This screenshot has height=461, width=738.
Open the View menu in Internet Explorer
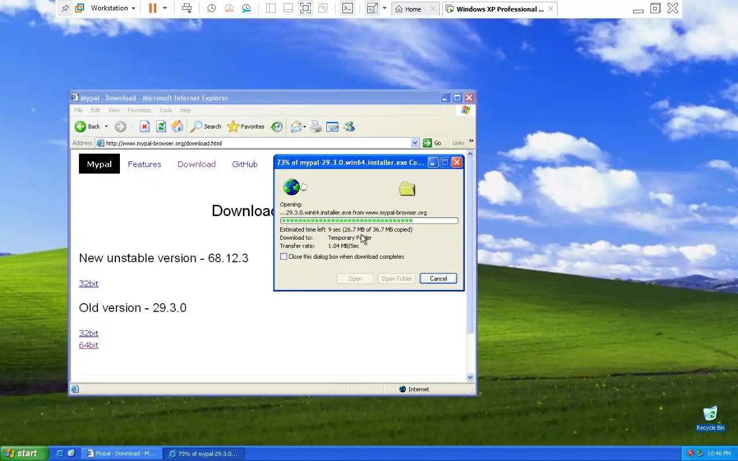(x=114, y=110)
